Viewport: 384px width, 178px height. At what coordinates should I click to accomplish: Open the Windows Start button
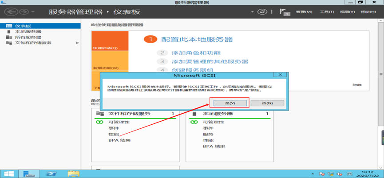[8, 174]
